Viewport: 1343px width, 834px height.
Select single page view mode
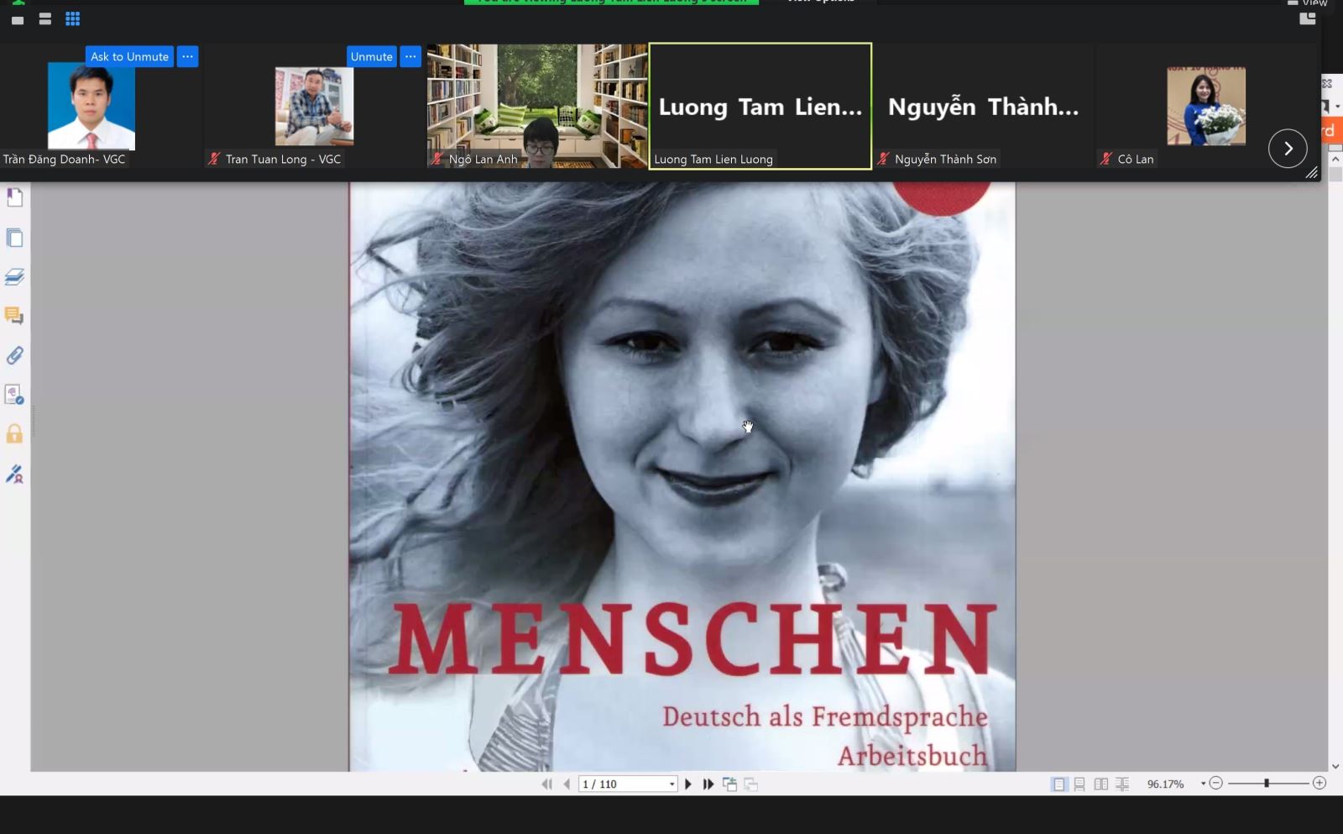(x=1059, y=784)
